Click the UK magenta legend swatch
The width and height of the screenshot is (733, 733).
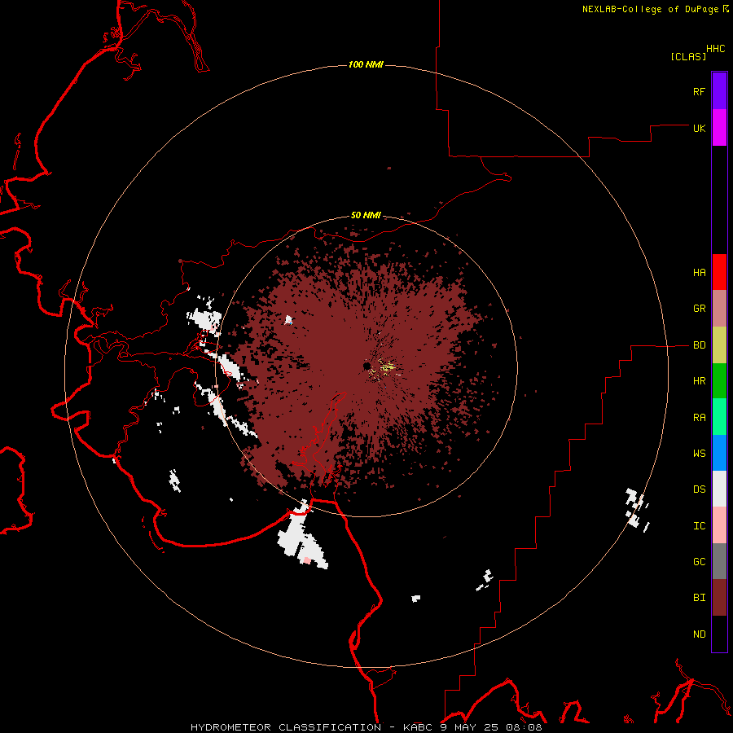[x=719, y=128]
